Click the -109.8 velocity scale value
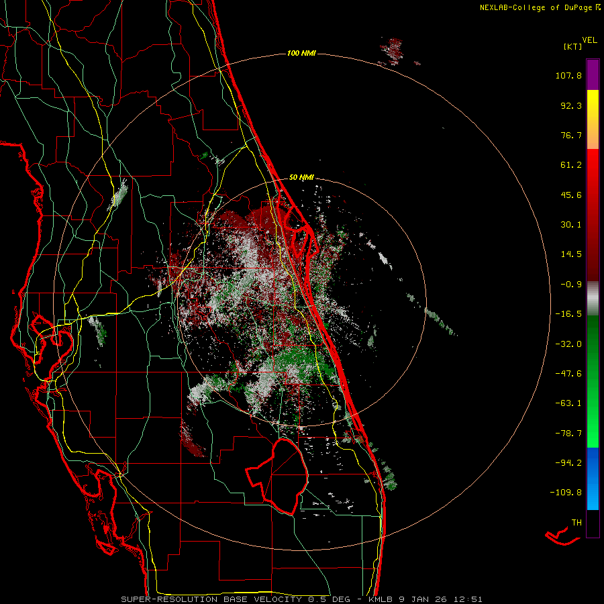The width and height of the screenshot is (604, 604). click(566, 493)
